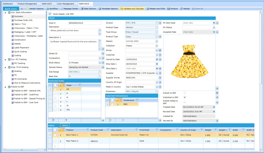Toggle Publish Failed to ERP checkbox

click(185, 102)
